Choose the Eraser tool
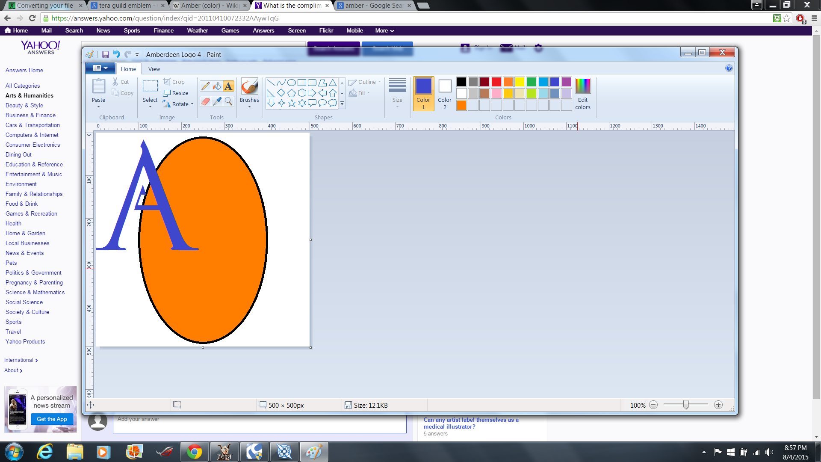This screenshot has width=821, height=462. pyautogui.click(x=205, y=101)
